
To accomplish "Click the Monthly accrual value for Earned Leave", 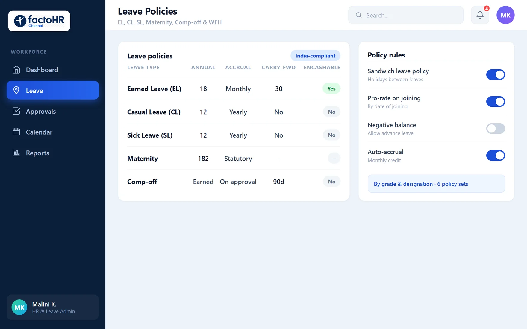I will pos(238,89).
